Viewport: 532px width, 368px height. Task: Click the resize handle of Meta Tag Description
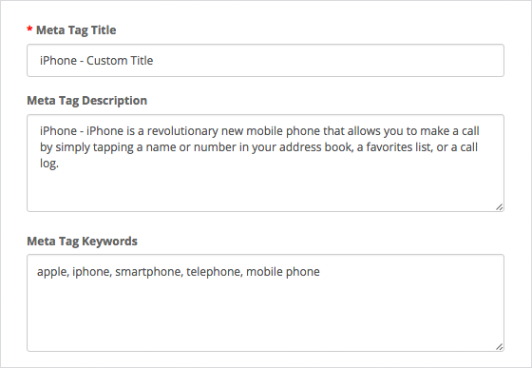(499, 206)
